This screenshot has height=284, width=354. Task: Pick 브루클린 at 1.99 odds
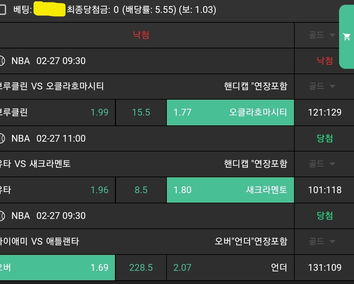[57, 113]
